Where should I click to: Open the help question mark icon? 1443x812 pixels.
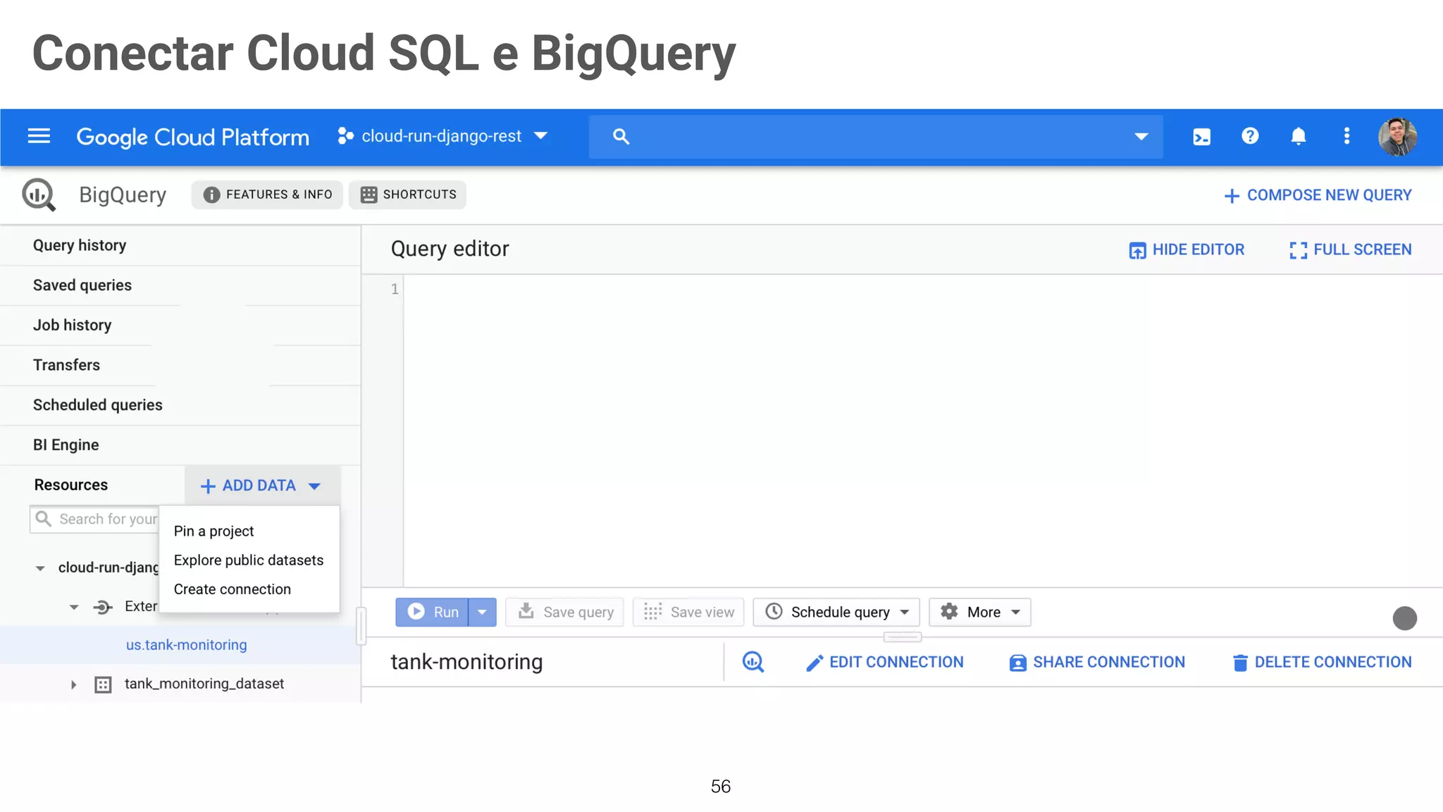[x=1250, y=136]
